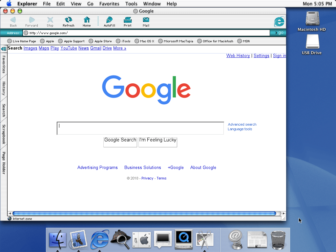Click the Maps link on Google
Screen dimensions: 336x252
pyautogui.click(x=44, y=48)
